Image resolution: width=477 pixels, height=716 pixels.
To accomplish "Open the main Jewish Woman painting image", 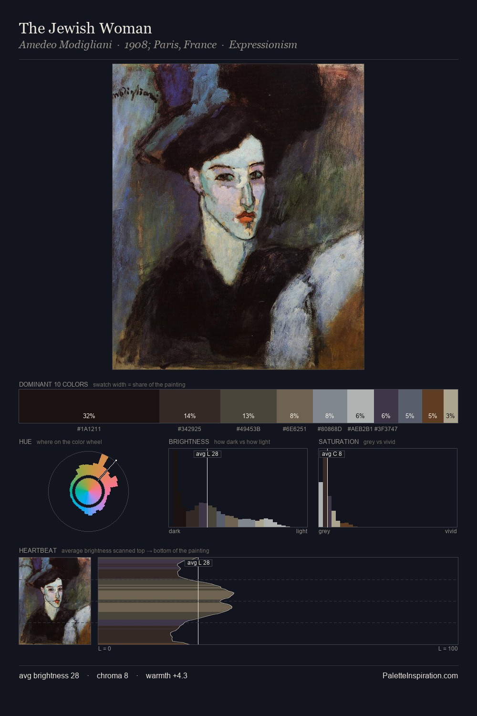I will point(238,217).
